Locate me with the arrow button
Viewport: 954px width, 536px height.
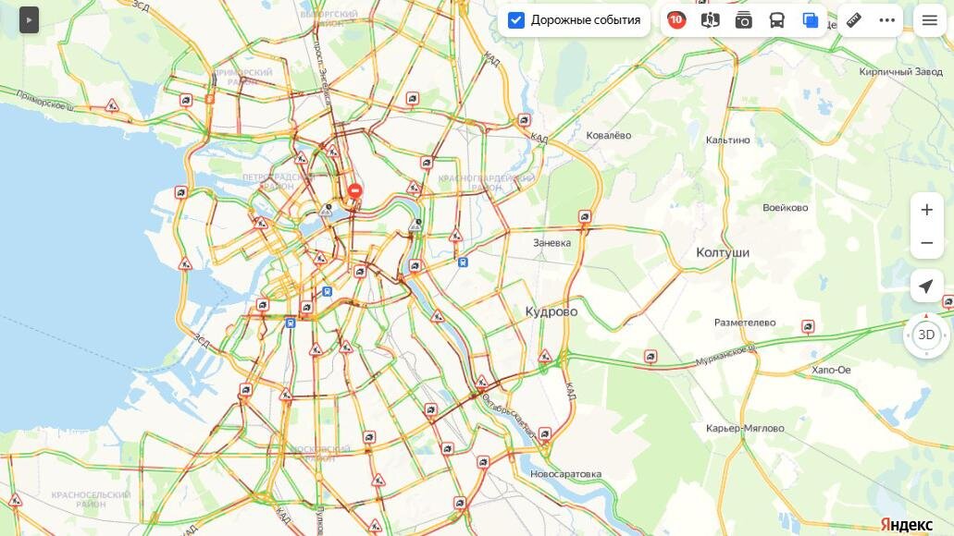point(926,286)
